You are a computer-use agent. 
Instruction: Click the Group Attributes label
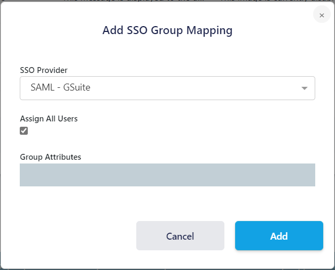pos(50,157)
